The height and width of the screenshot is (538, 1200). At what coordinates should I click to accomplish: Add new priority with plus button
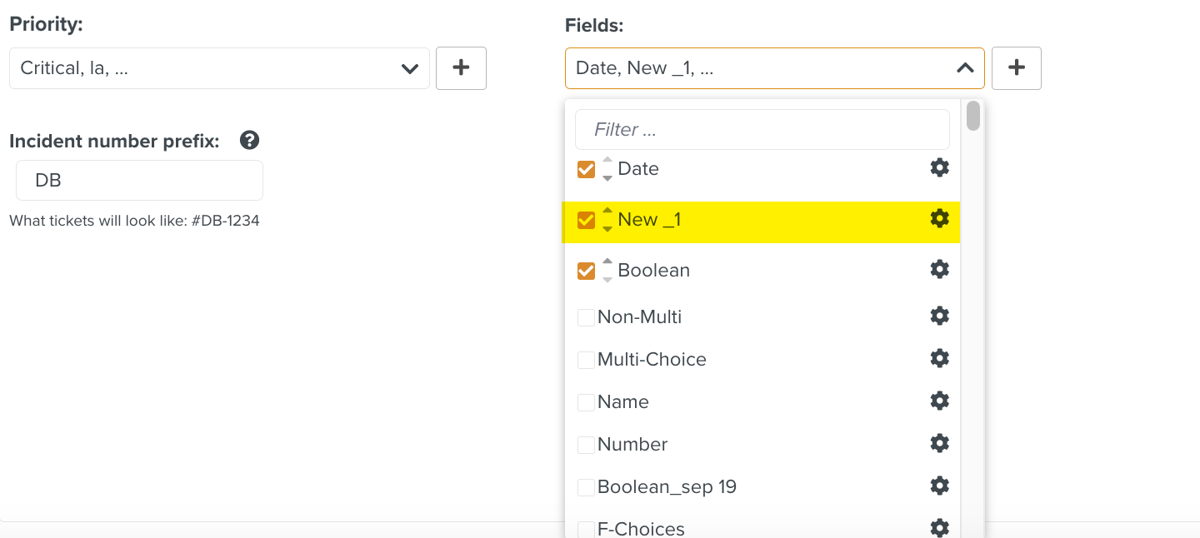pos(461,68)
